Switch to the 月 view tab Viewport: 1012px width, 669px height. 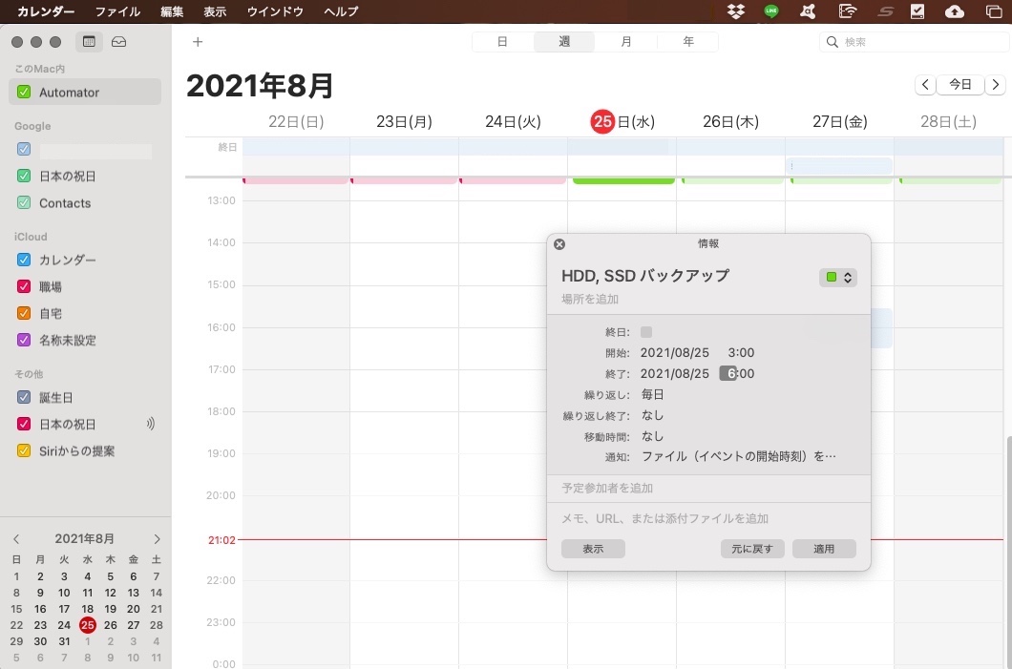tap(625, 41)
